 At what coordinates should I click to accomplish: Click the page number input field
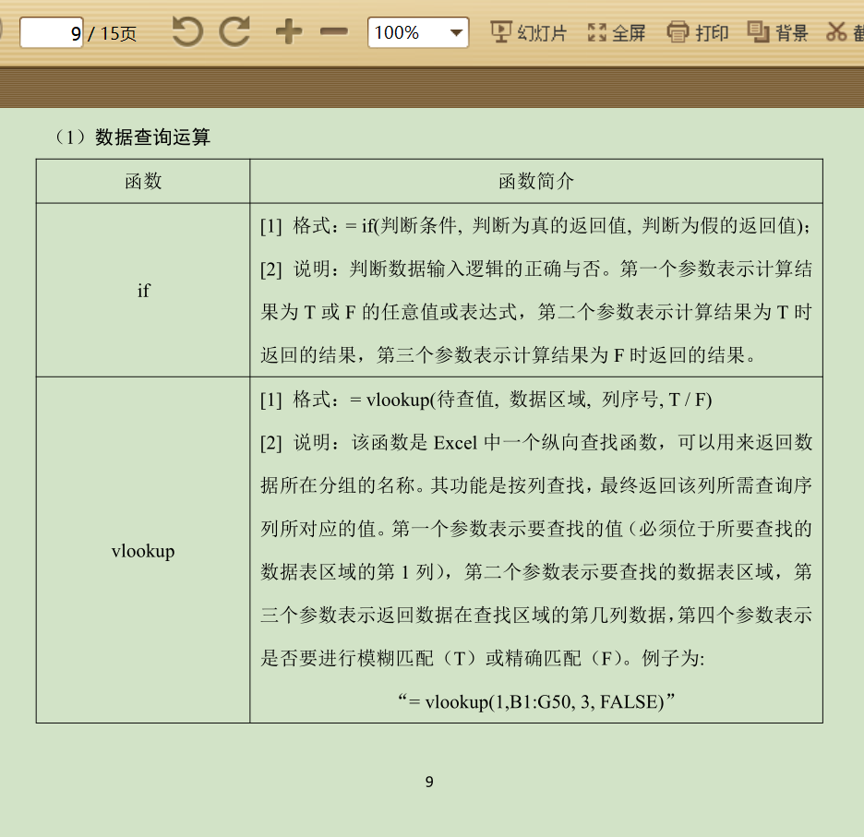click(x=52, y=32)
